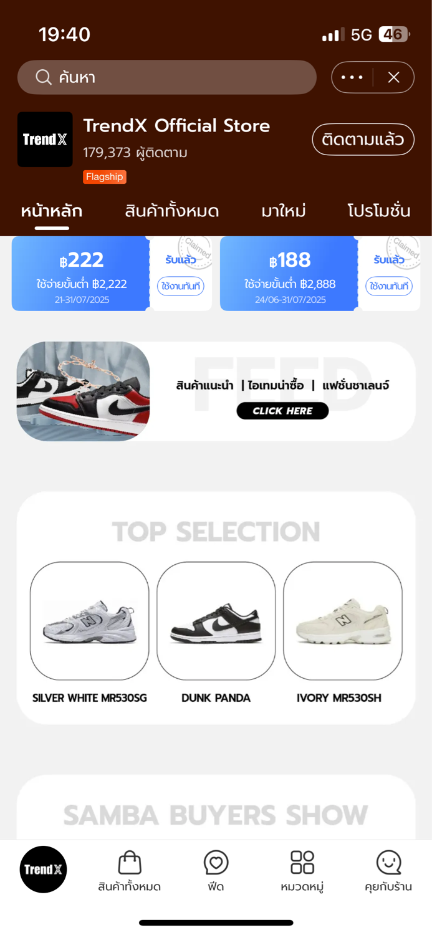Tap the TrendX store logo avatar
432x935 pixels.
(x=45, y=140)
